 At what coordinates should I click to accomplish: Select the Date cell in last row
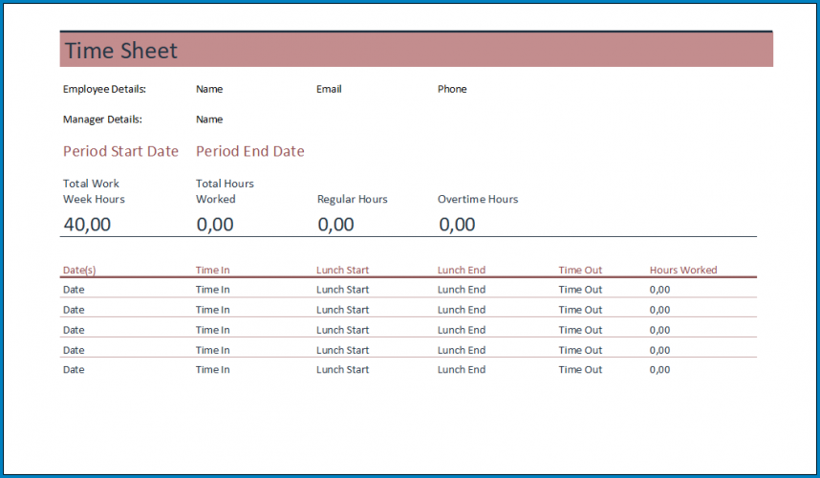[x=74, y=370]
